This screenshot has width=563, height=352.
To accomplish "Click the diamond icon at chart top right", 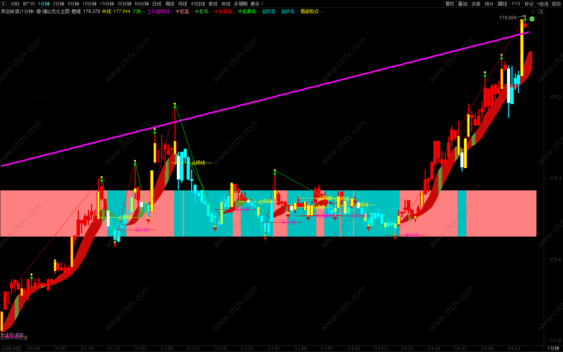I will tap(533, 11).
